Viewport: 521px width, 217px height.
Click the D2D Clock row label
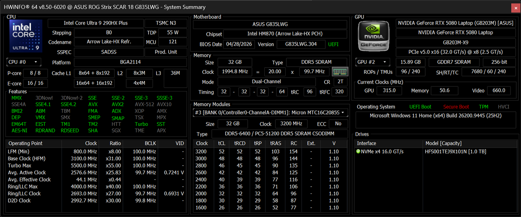(19, 200)
